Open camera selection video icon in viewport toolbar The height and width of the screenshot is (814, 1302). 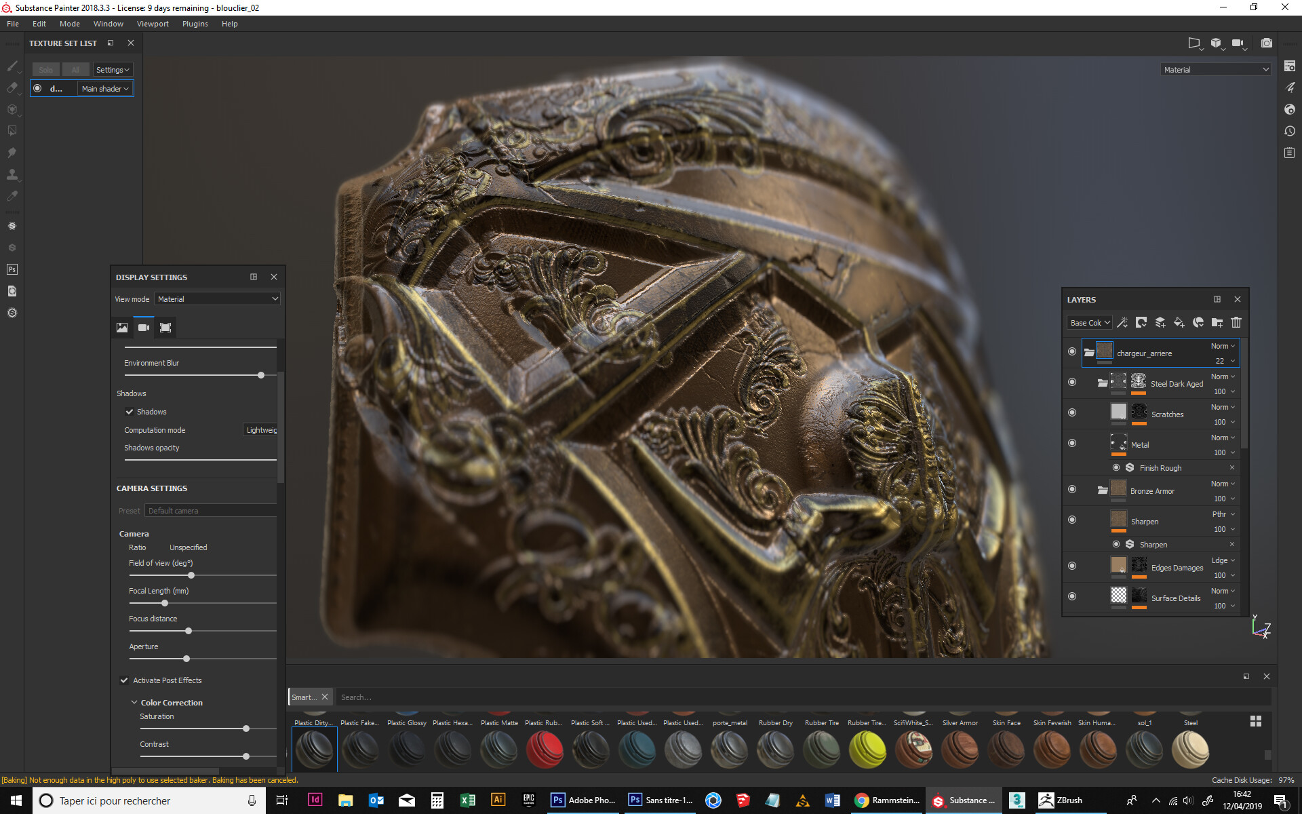[x=1238, y=43]
